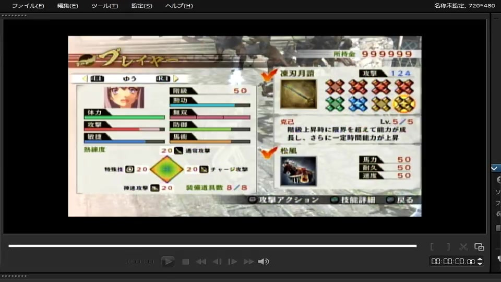Click the preview seek bar
The image size is (501, 282).
click(x=212, y=246)
